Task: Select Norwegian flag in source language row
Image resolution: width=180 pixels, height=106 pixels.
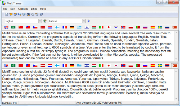Action: [x=123, y=27]
